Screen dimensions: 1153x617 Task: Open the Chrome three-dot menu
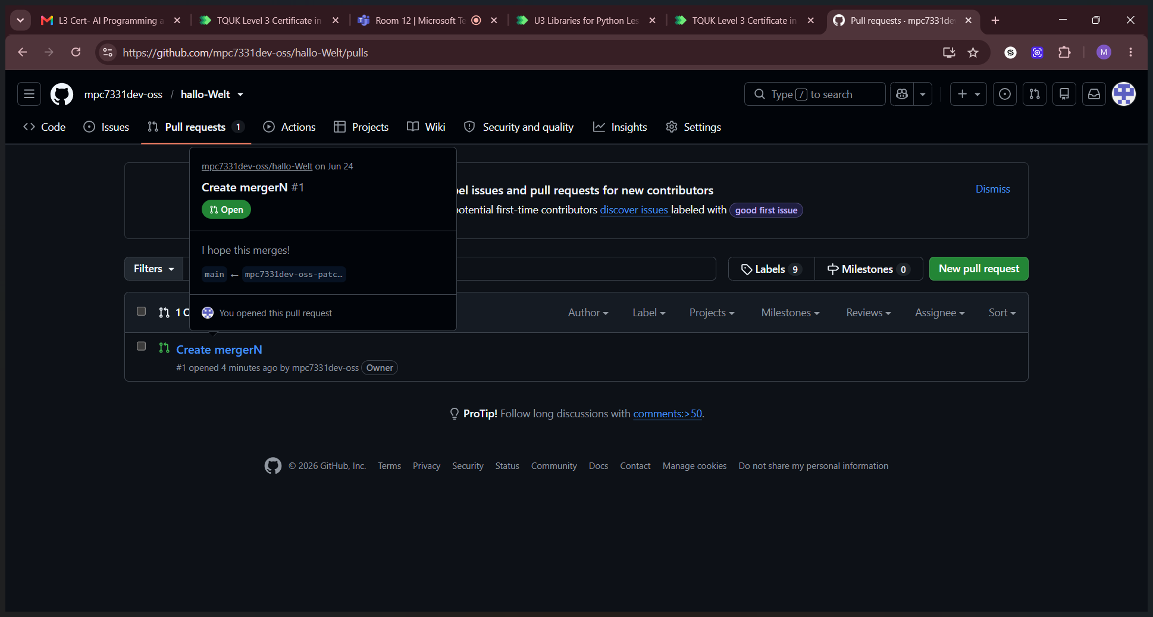click(x=1130, y=52)
